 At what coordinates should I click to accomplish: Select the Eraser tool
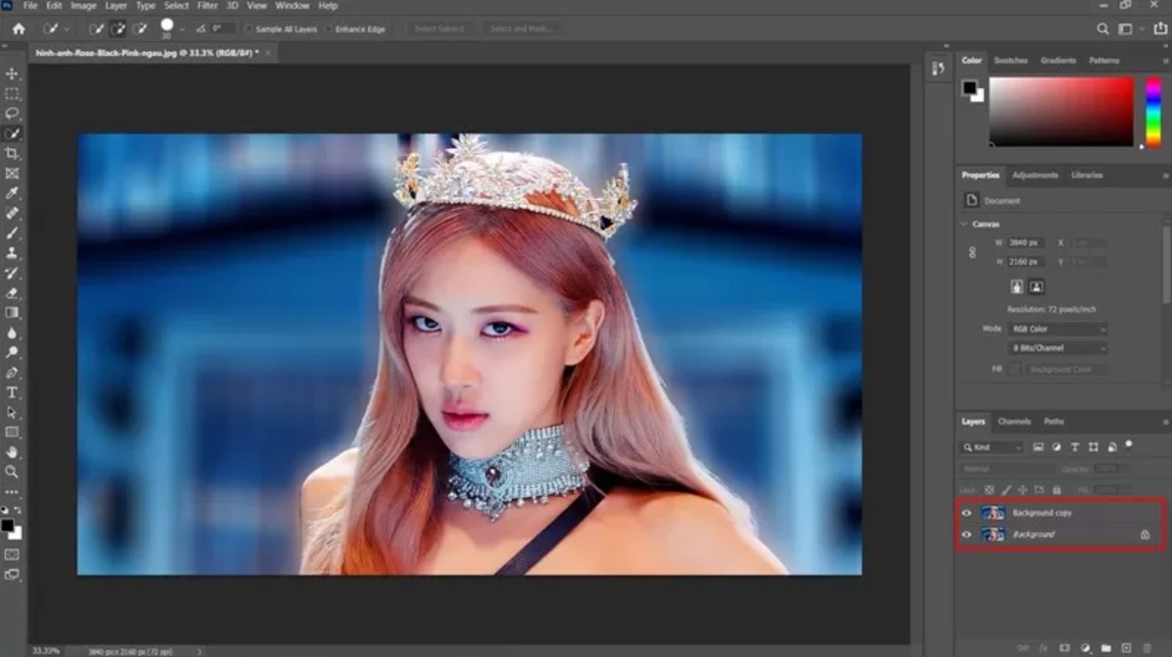tap(12, 292)
